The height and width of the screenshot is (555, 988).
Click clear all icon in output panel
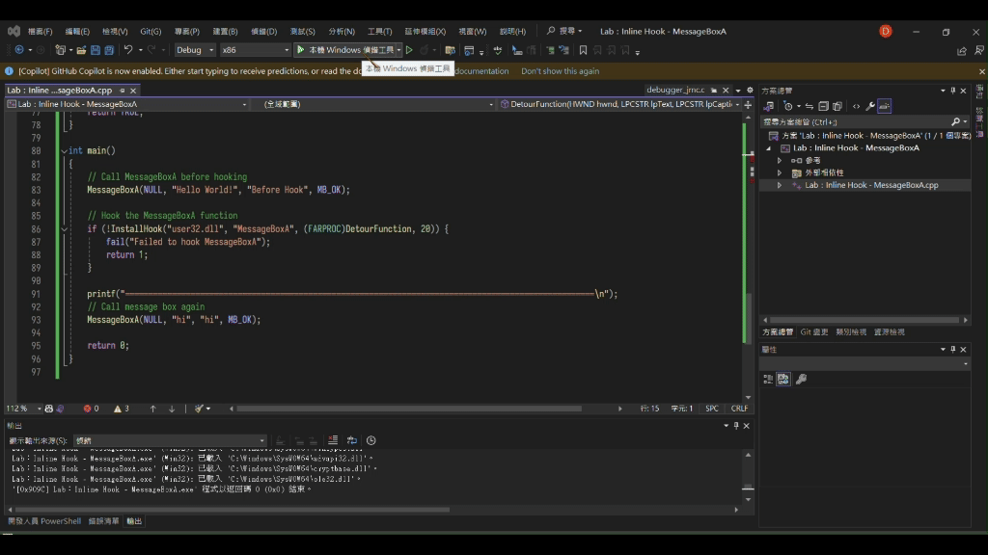point(333,440)
